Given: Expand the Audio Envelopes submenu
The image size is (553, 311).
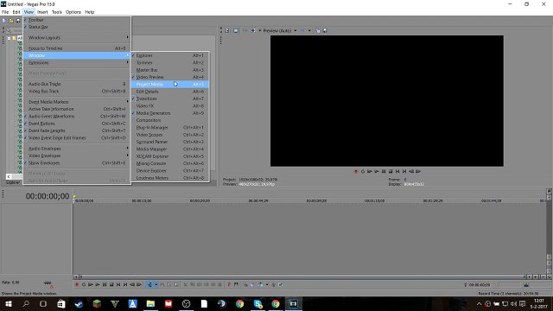Looking at the screenshot, I should click(77, 149).
